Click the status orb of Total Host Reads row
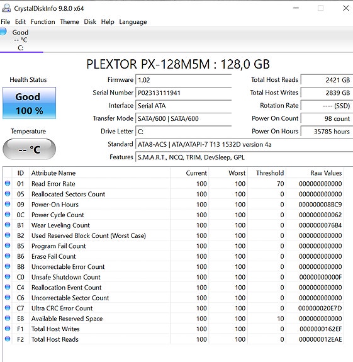353x362 pixels. 8,339
